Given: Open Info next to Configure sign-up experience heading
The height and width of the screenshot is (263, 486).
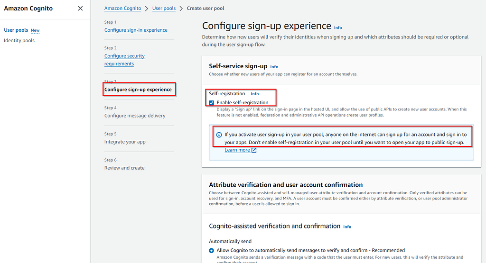Looking at the screenshot, I should click(338, 27).
